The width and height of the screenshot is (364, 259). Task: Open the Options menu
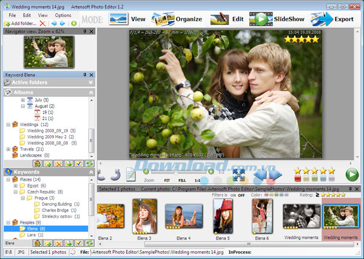tap(62, 15)
